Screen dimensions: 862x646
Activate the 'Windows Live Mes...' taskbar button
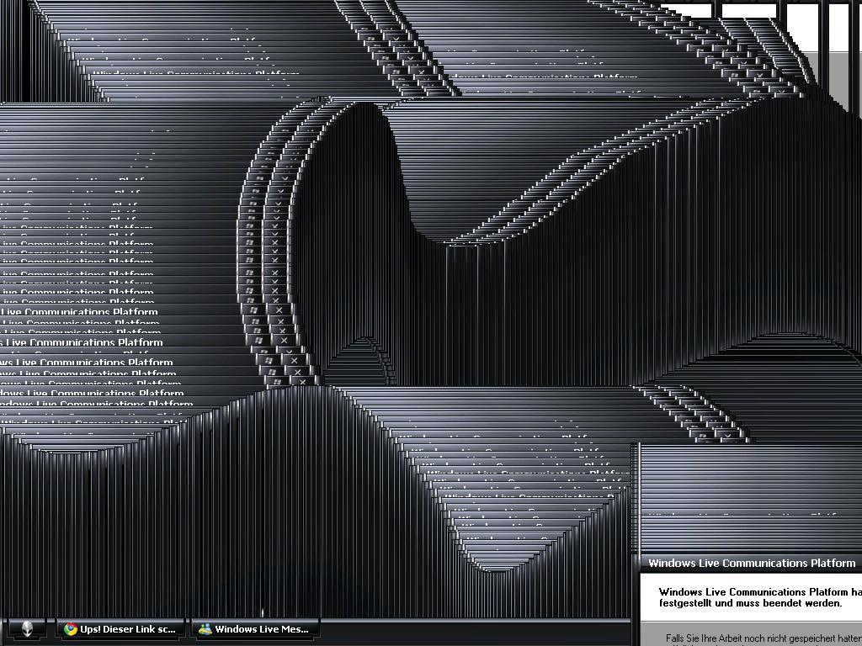261,629
